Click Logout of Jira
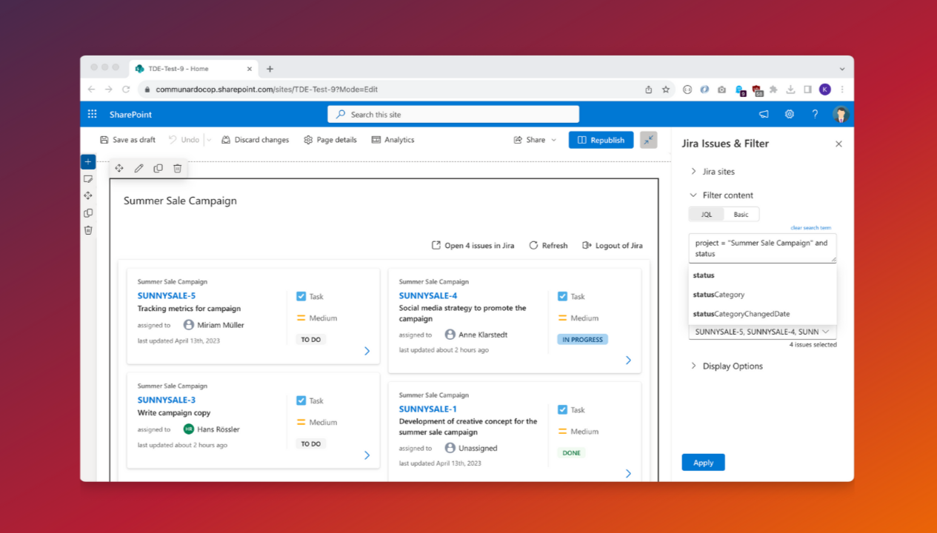The image size is (937, 533). click(x=613, y=246)
